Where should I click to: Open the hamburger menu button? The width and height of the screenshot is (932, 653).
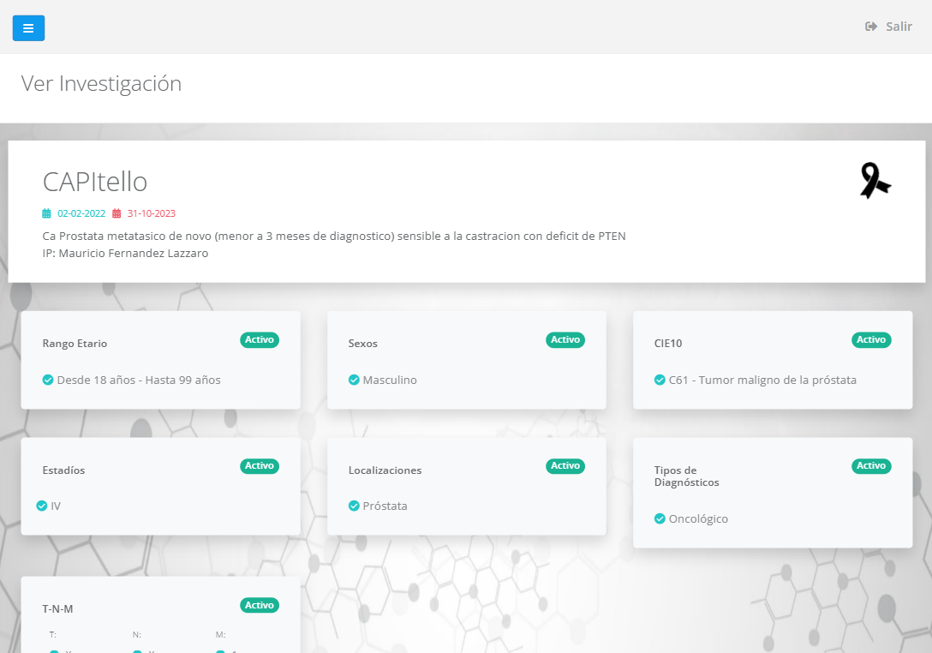point(28,28)
